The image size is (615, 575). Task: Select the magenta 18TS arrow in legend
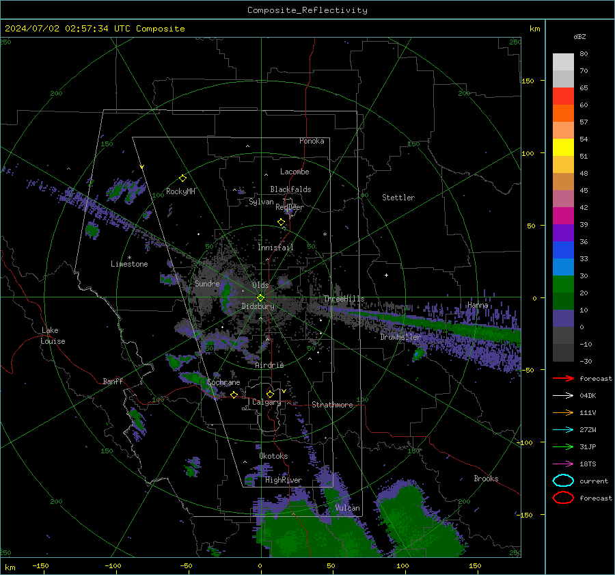[563, 464]
